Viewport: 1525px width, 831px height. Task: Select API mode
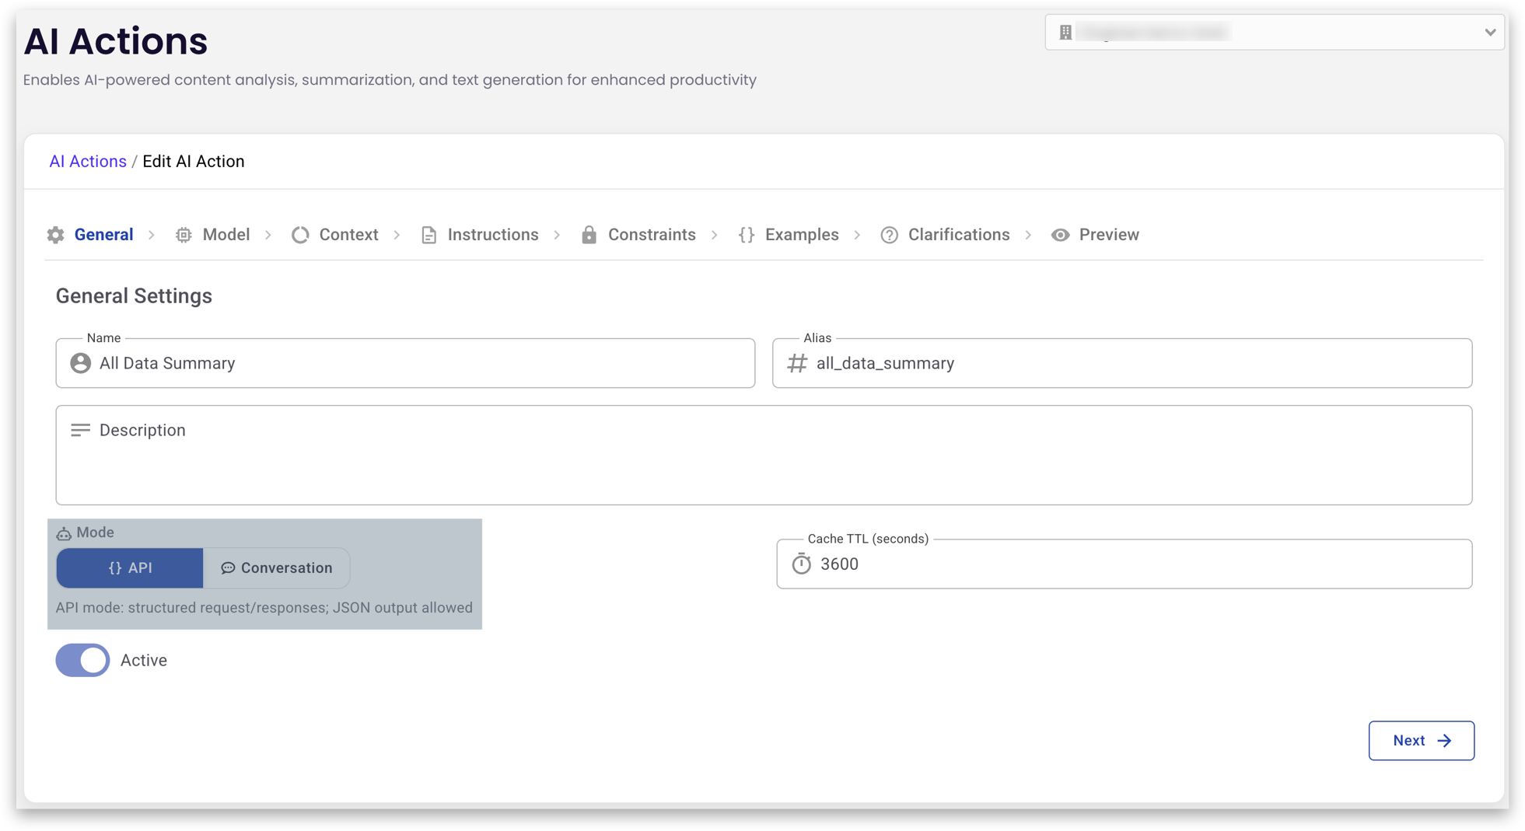pyautogui.click(x=130, y=567)
